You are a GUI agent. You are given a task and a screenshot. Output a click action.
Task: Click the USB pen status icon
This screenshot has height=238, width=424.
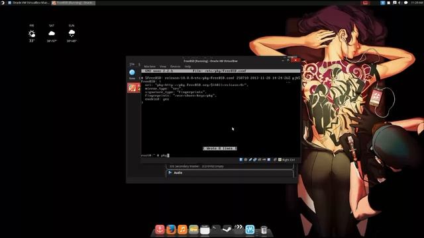pos(250,160)
